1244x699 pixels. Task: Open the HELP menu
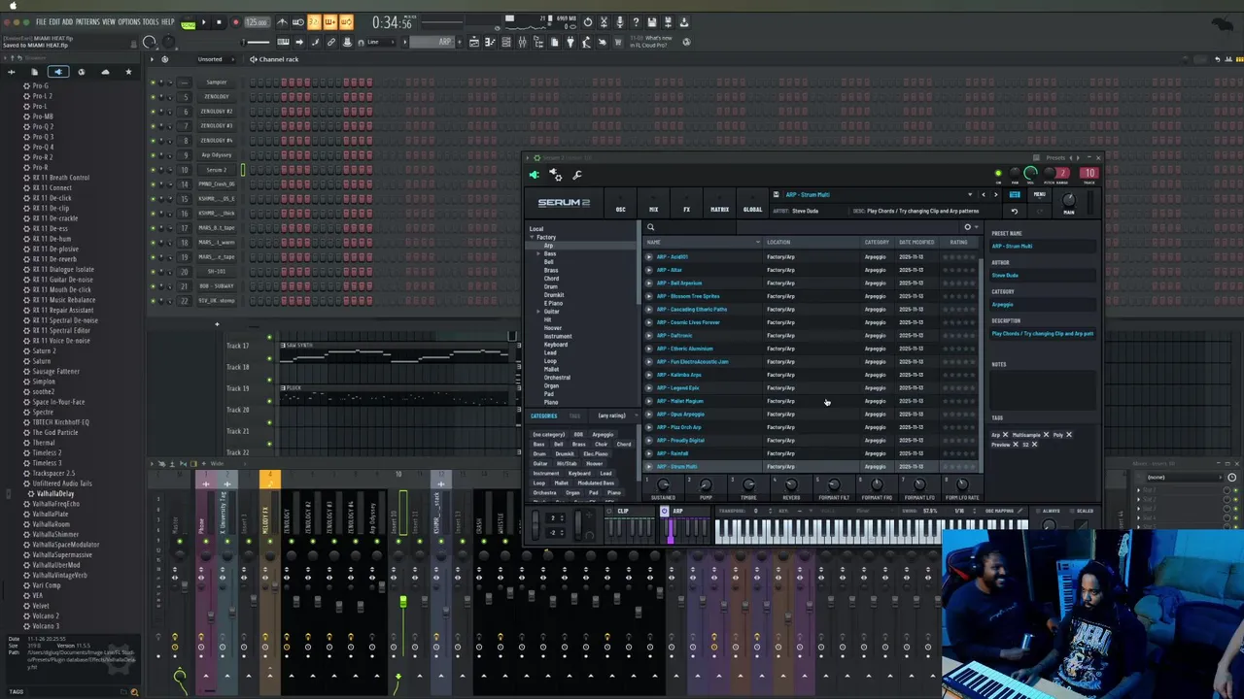coord(168,22)
